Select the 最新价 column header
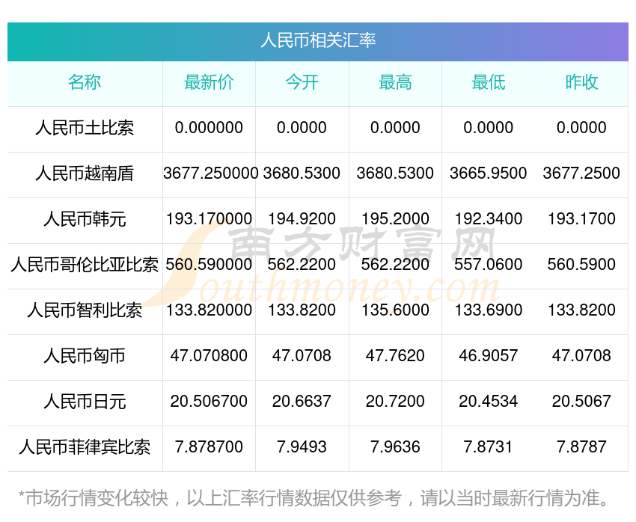This screenshot has height=522, width=636. click(x=209, y=82)
